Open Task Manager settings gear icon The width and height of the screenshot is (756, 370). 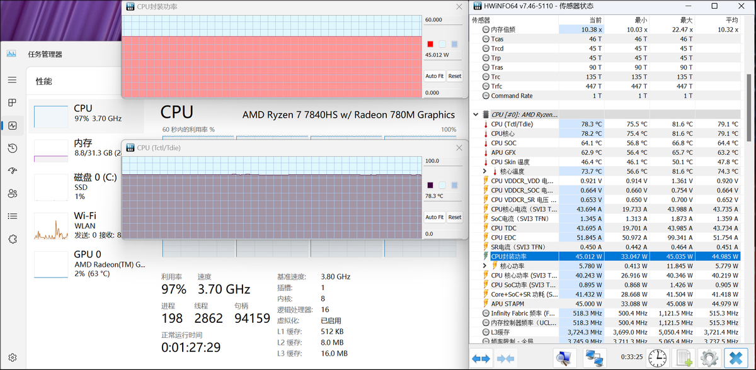coord(12,357)
